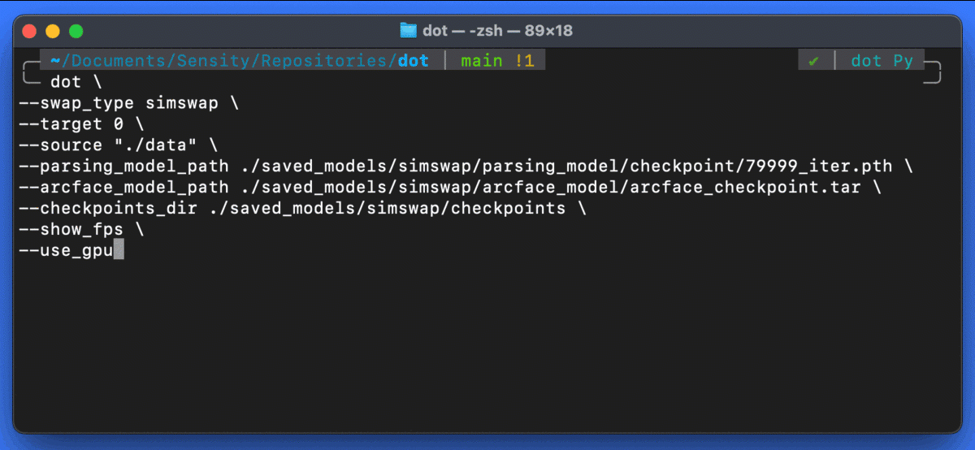Click the tilde home symbol in path
This screenshot has height=450, width=975.
tap(54, 61)
